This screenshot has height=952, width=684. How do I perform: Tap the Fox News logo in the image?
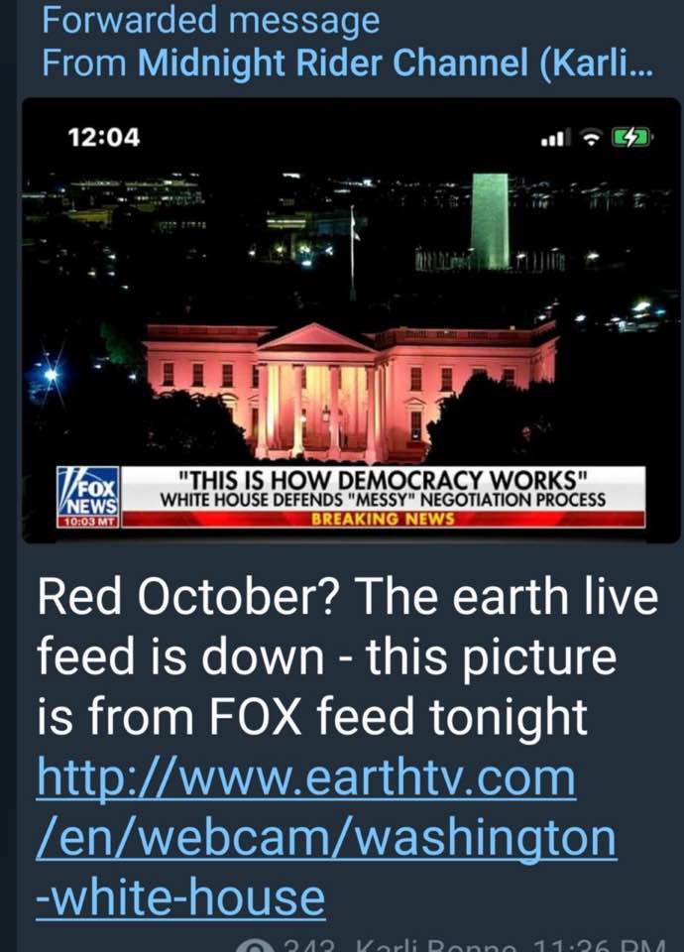click(x=88, y=493)
